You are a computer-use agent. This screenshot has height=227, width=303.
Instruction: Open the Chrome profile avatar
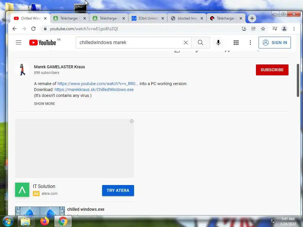[x=284, y=29]
